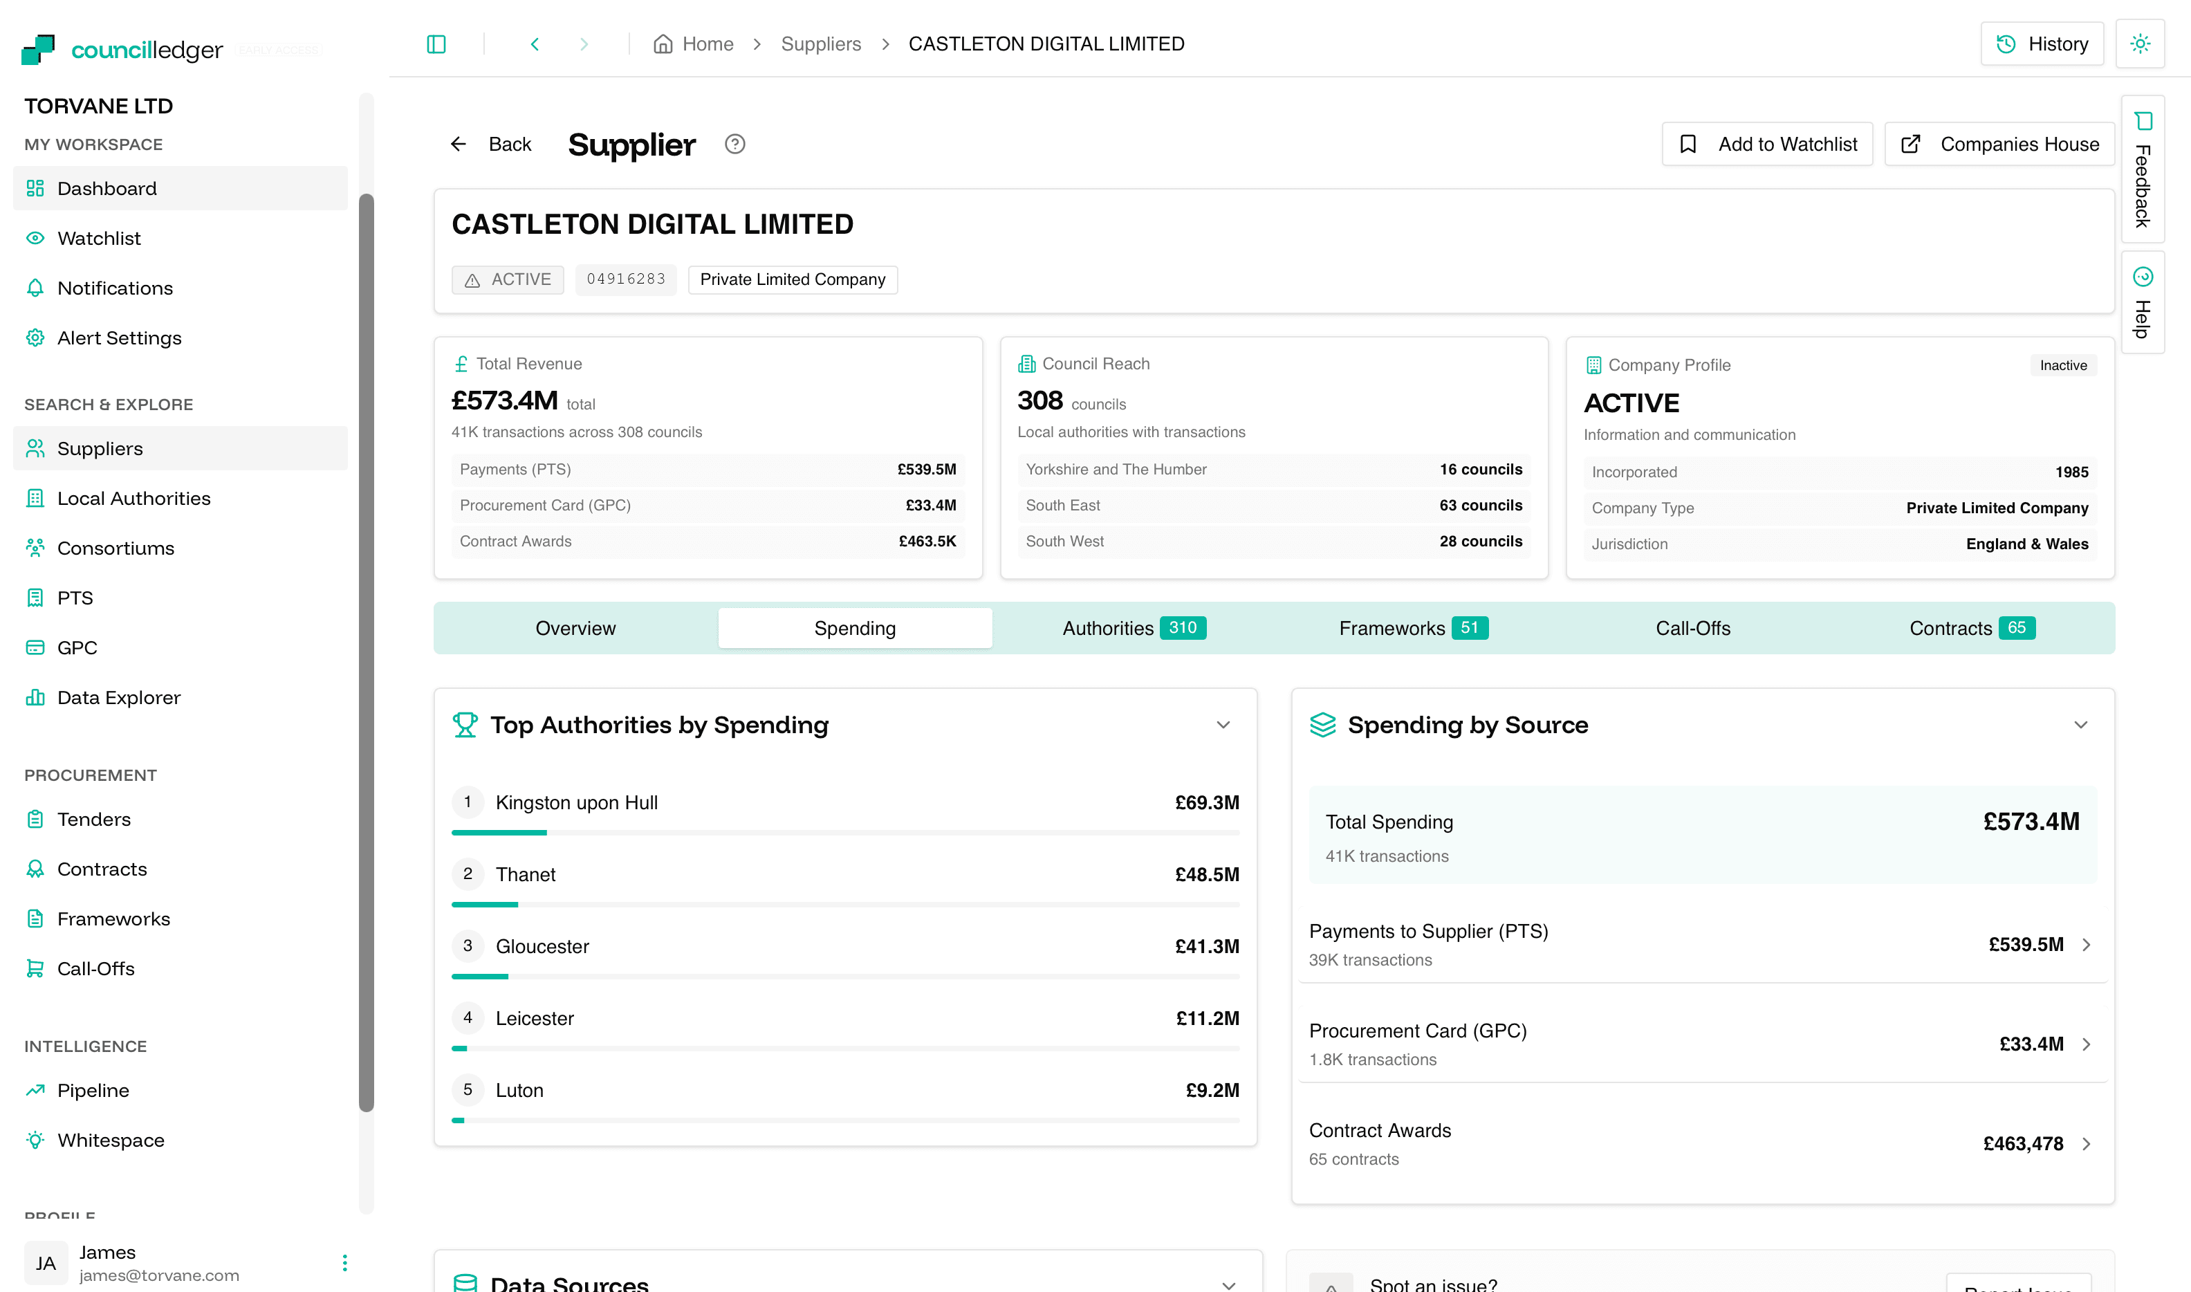The image size is (2191, 1292).
Task: Go back with the left arrow navigation icon
Action: click(x=535, y=44)
